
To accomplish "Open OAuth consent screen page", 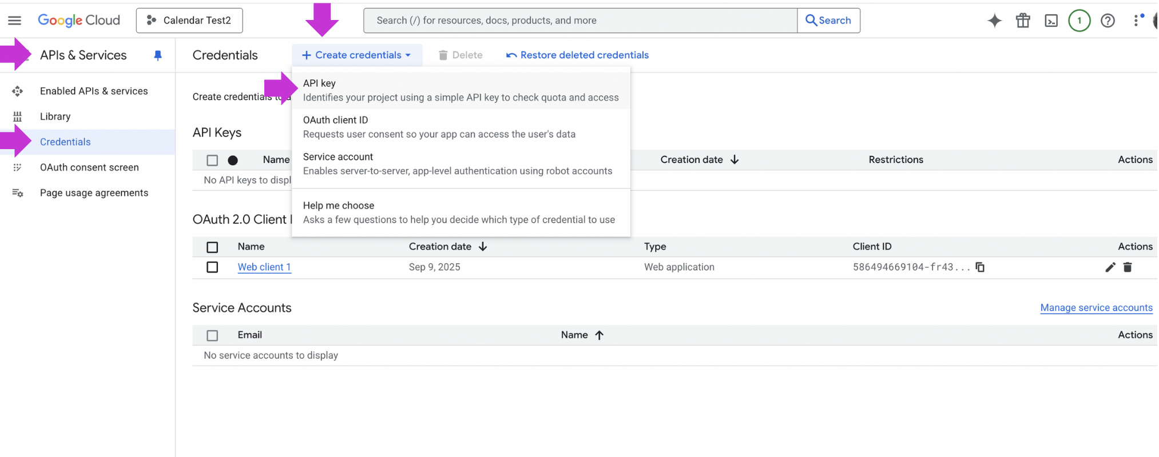I will click(89, 167).
